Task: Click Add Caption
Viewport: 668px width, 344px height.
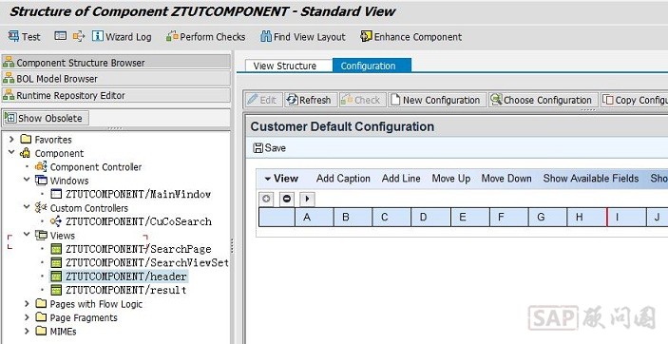Action: coord(343,179)
